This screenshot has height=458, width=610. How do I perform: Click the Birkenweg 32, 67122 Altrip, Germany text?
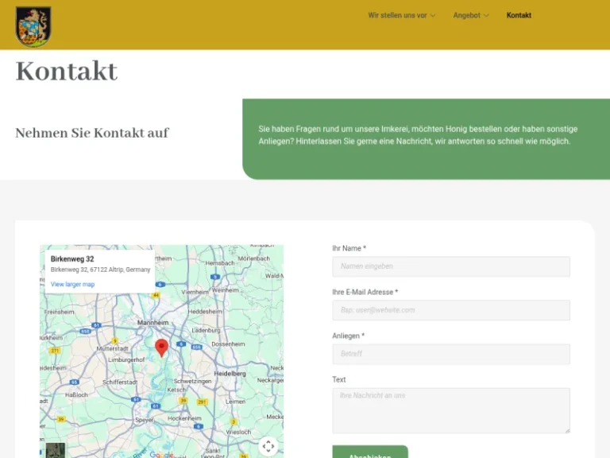click(x=100, y=270)
